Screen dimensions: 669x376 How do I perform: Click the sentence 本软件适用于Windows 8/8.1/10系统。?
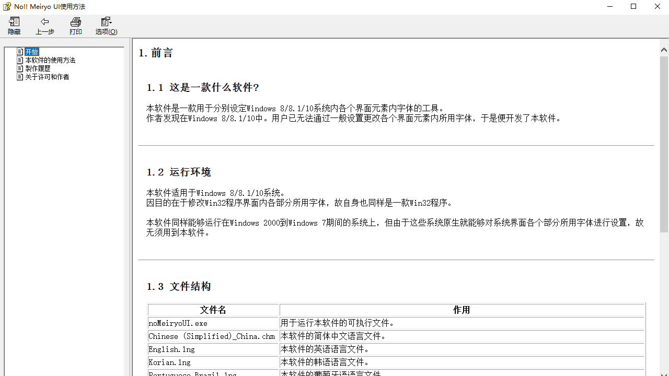[216, 193]
